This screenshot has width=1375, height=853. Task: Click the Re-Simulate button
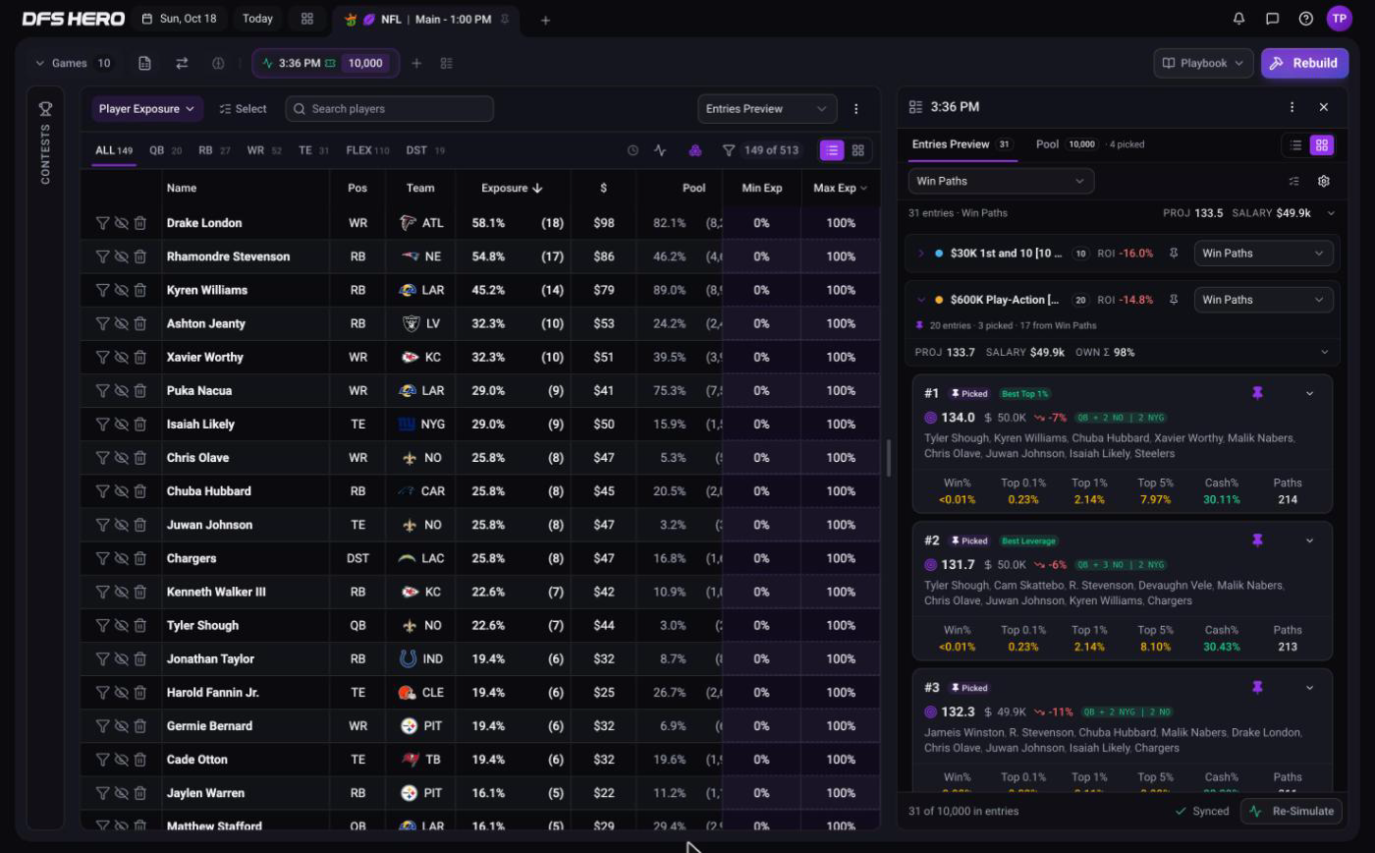1292,811
